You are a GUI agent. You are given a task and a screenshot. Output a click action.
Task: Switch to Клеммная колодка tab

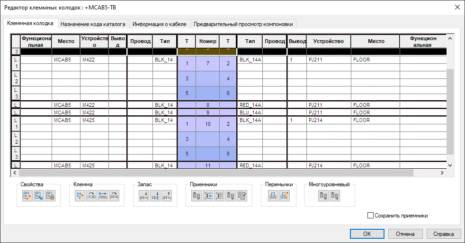tap(30, 23)
